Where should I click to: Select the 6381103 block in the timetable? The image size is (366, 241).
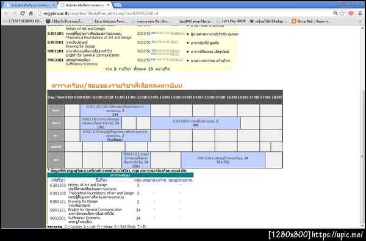(115, 110)
